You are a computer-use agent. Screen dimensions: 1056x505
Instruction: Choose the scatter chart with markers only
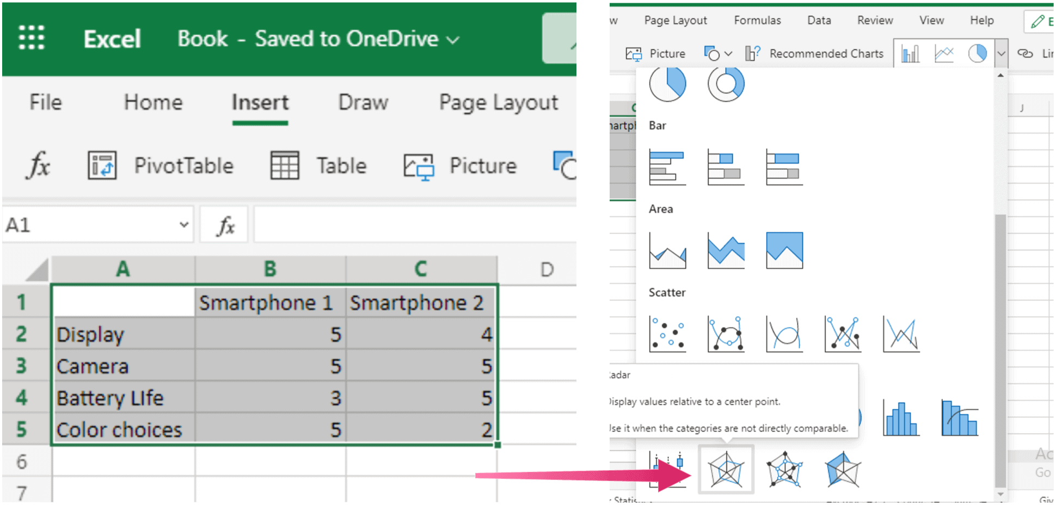point(667,334)
